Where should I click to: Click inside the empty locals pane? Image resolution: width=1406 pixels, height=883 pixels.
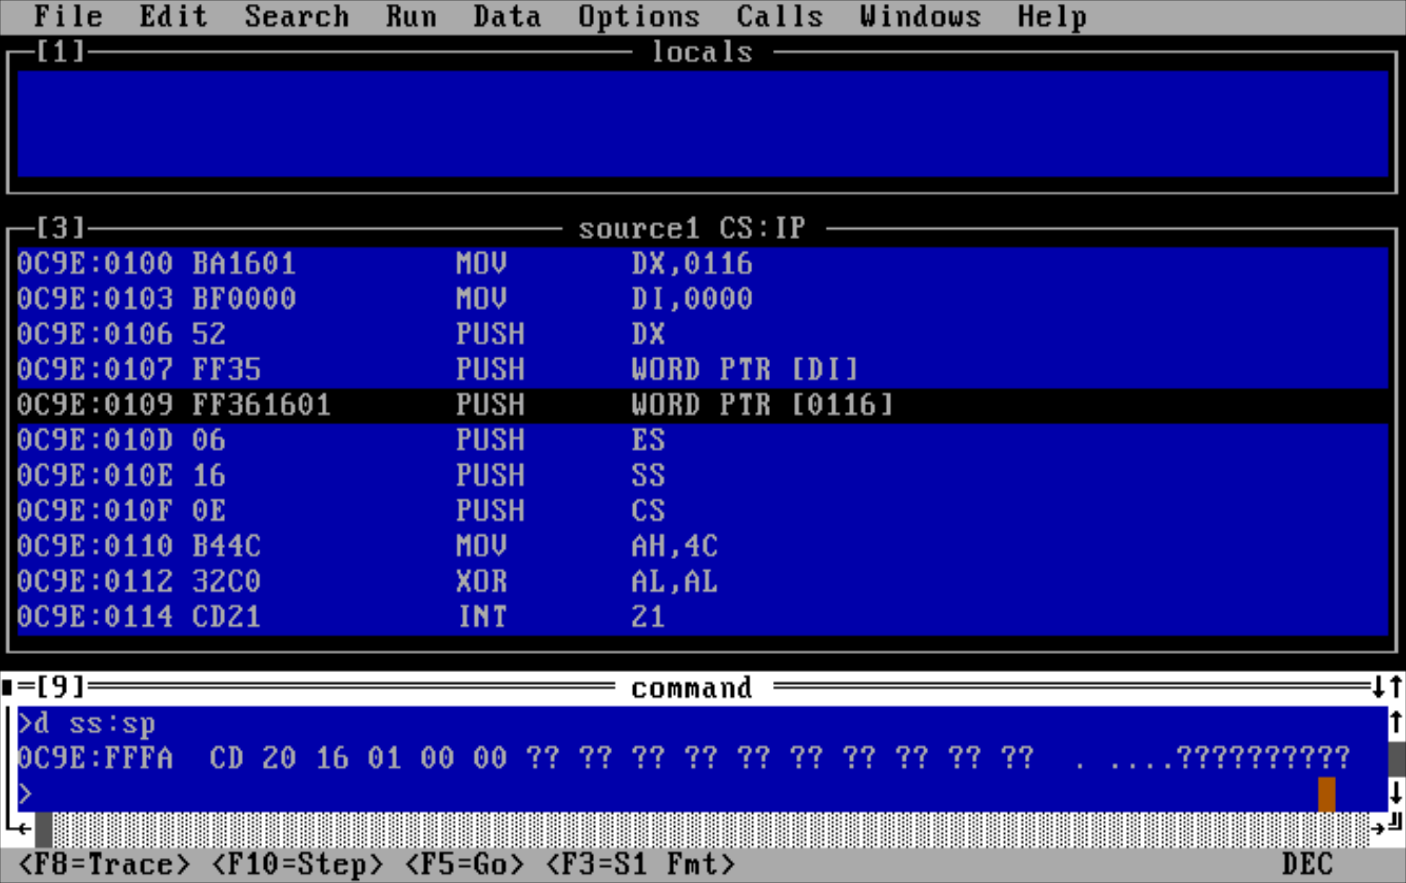[703, 124]
